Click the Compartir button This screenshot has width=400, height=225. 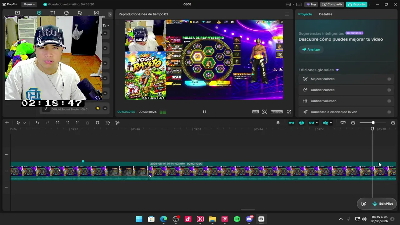click(x=332, y=4)
